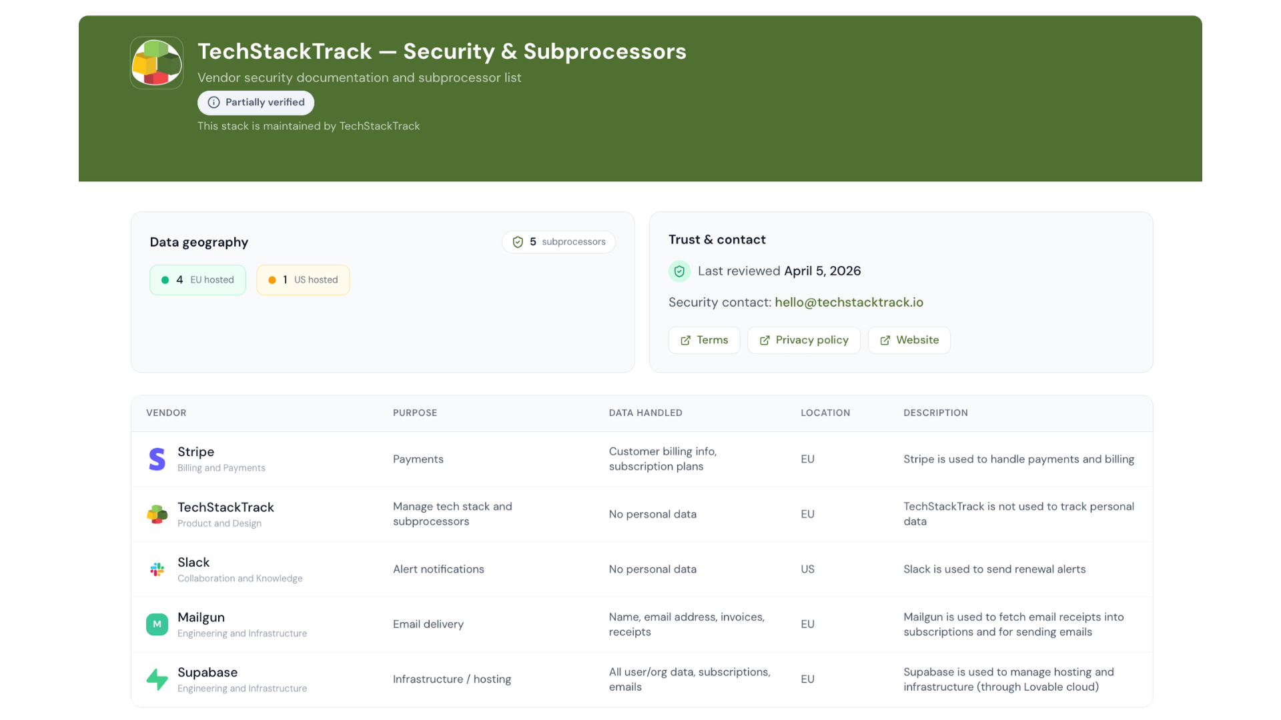This screenshot has height=720, width=1281.
Task: Click the Supabase lightning bolt icon
Action: click(x=157, y=679)
